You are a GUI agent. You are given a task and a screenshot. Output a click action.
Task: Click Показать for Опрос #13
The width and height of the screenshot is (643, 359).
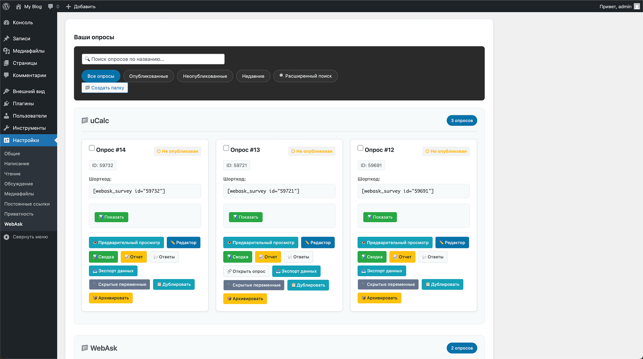pos(246,217)
